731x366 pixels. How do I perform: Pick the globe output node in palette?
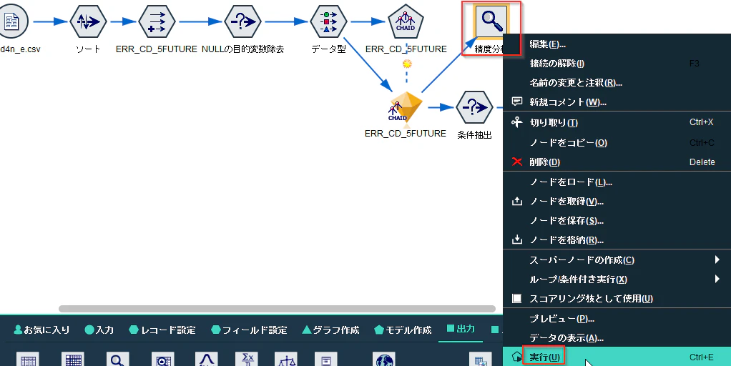pos(384,359)
